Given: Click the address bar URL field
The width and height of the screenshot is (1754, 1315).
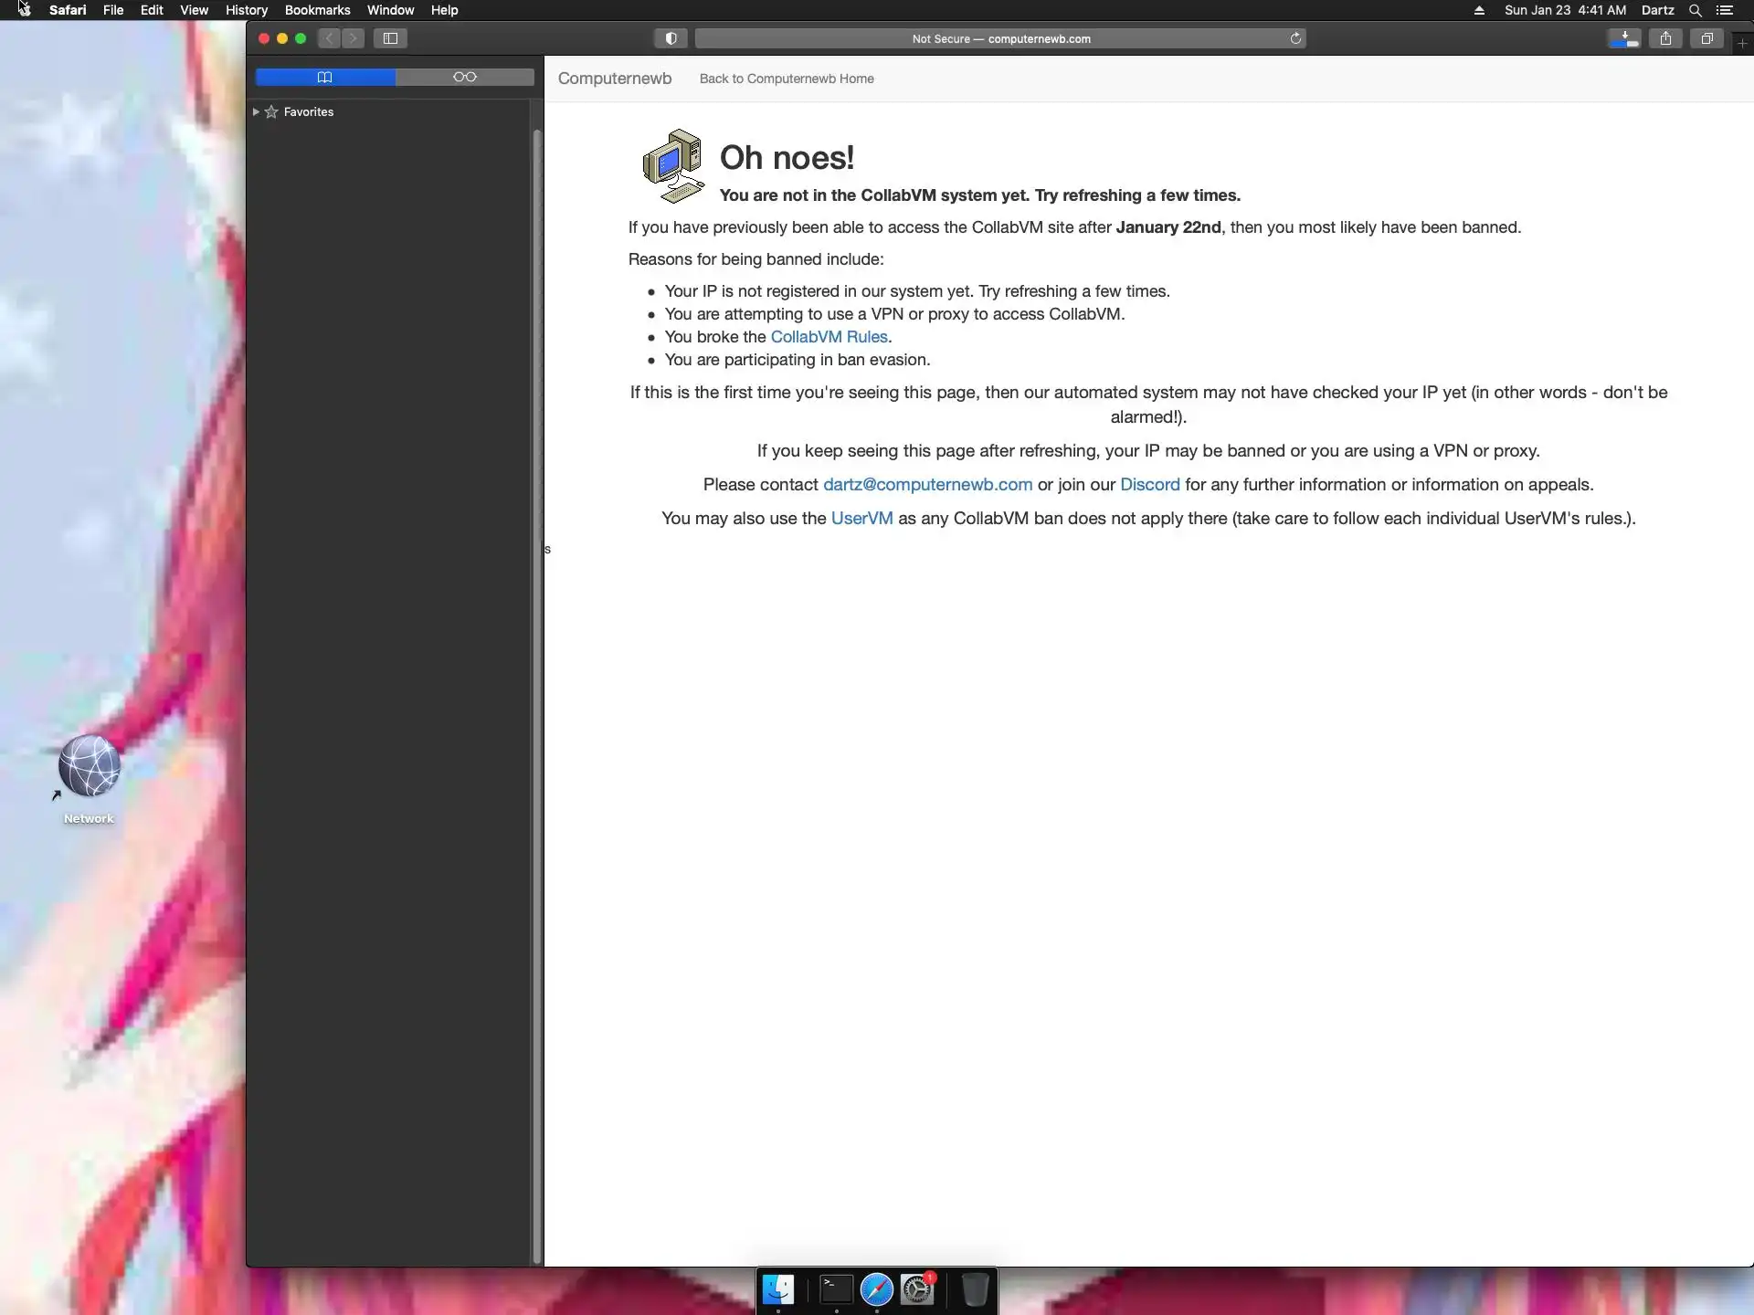Looking at the screenshot, I should (x=1000, y=38).
